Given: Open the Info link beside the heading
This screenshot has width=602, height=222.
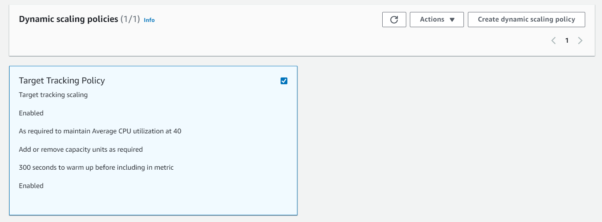Looking at the screenshot, I should pyautogui.click(x=149, y=20).
